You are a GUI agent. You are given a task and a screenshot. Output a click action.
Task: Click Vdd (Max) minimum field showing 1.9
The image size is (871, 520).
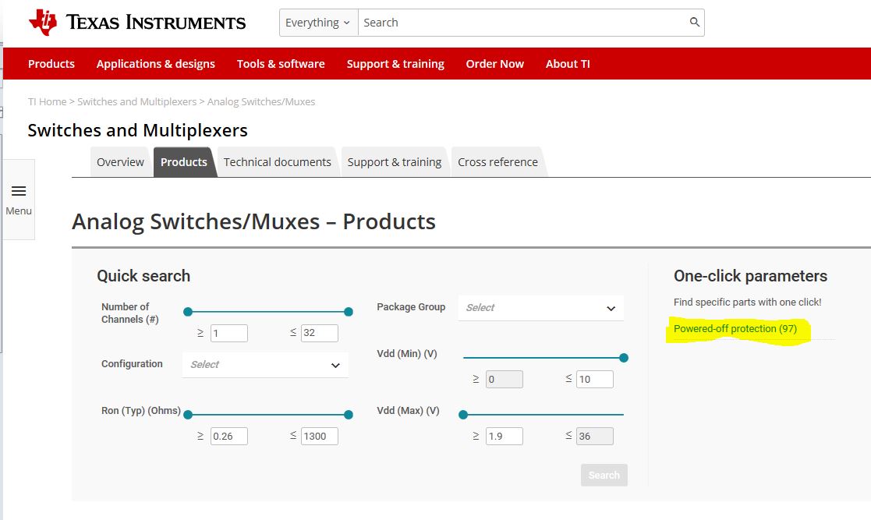tap(505, 436)
